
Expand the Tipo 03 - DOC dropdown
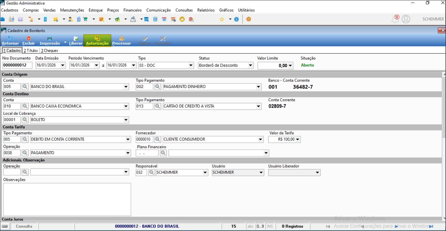click(191, 65)
